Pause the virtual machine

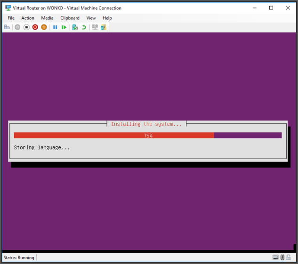[55, 27]
